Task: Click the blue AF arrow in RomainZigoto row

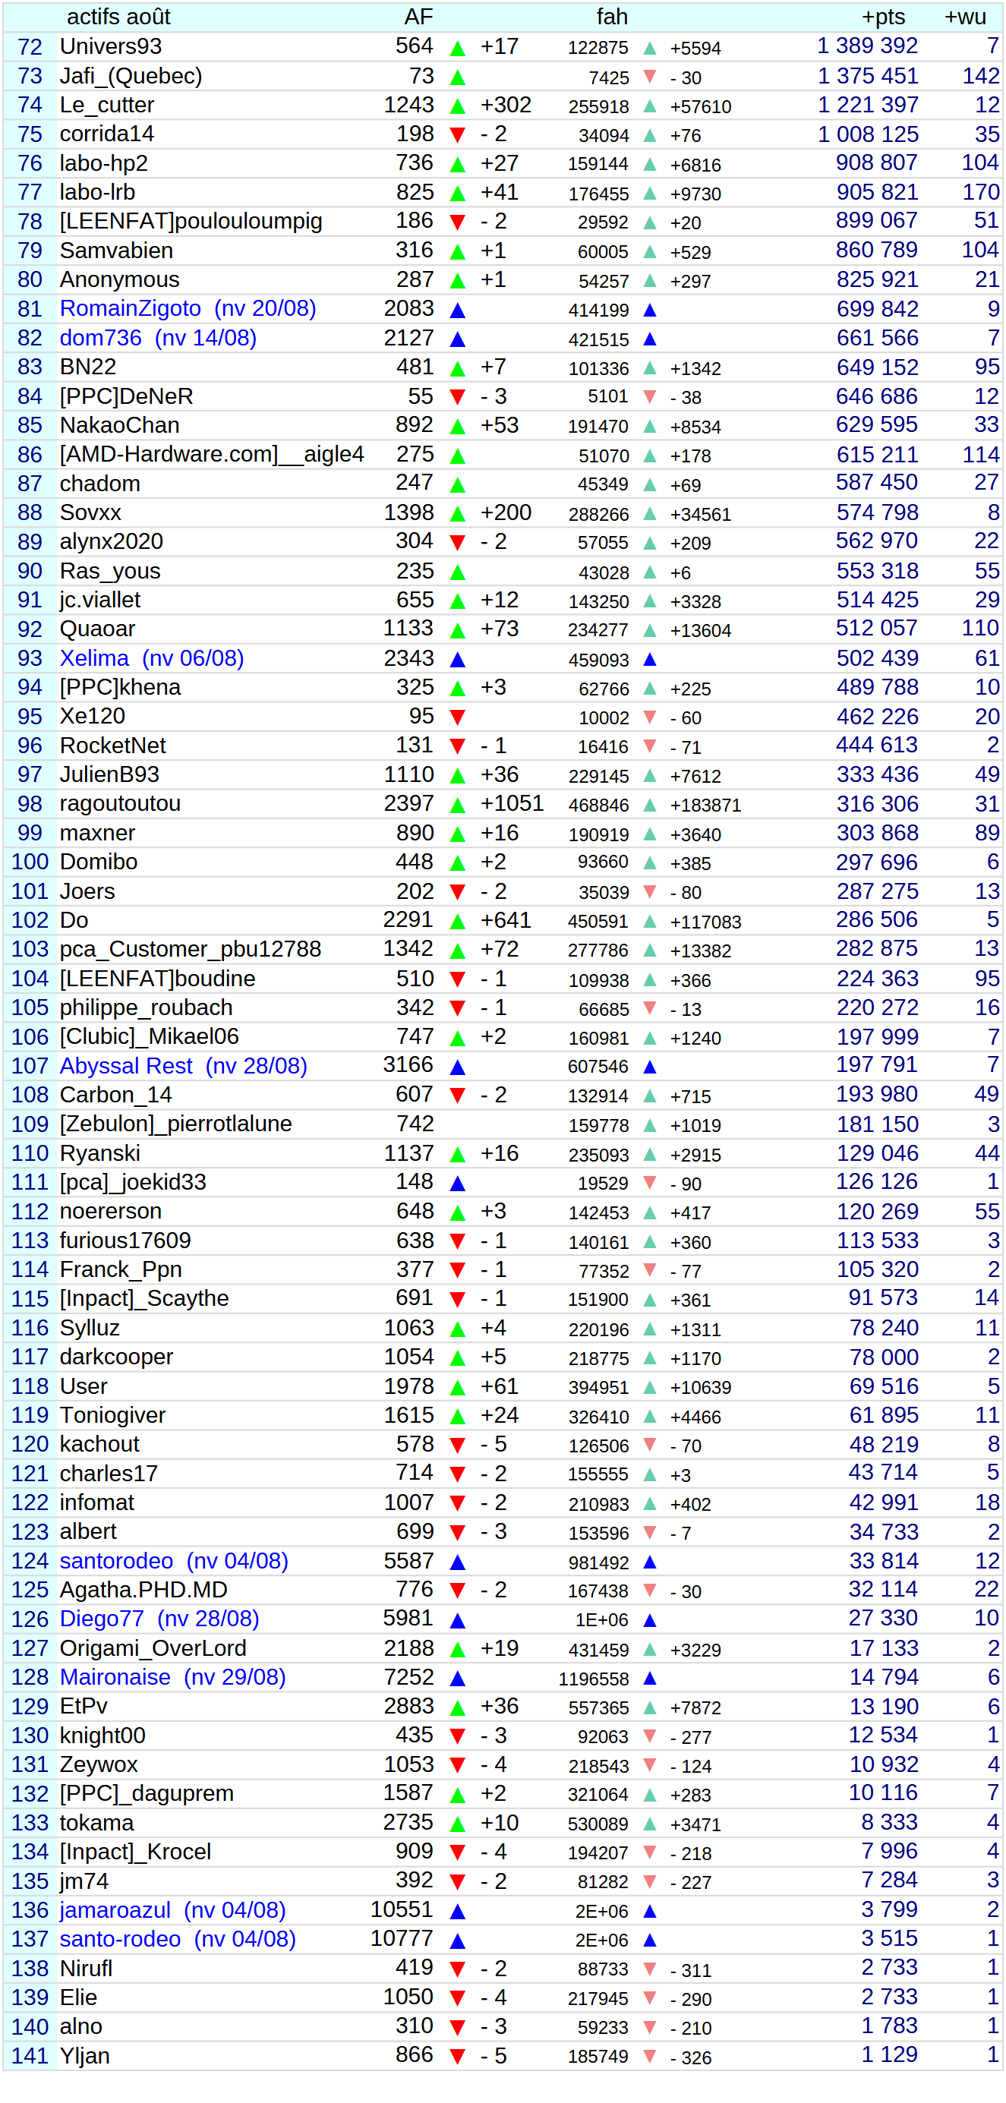Action: point(457,311)
